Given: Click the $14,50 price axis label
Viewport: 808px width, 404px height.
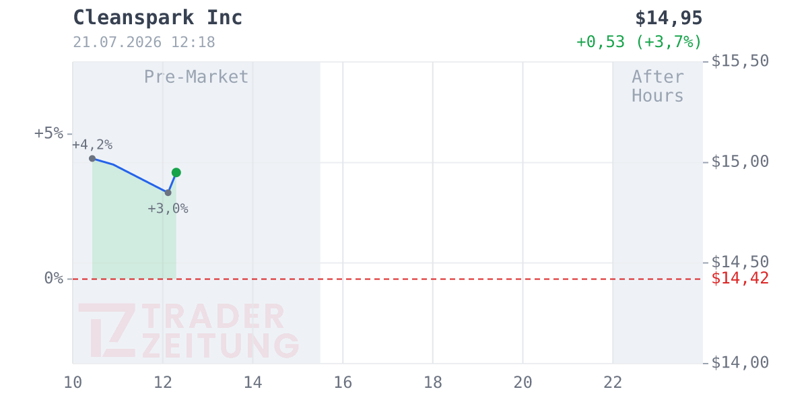Looking at the screenshot, I should click(x=740, y=261).
